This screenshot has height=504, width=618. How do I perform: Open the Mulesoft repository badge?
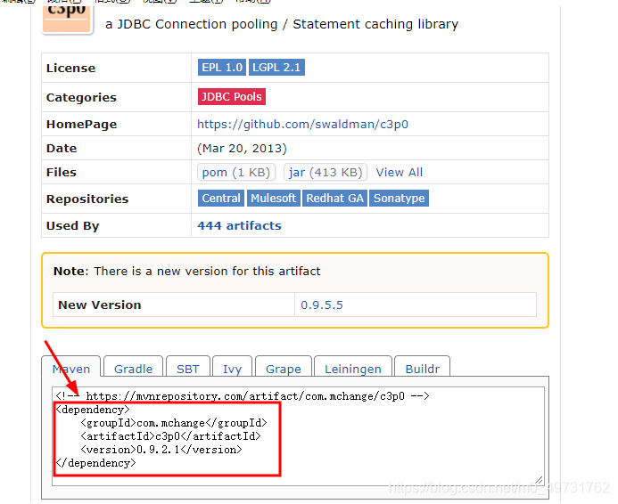274,199
